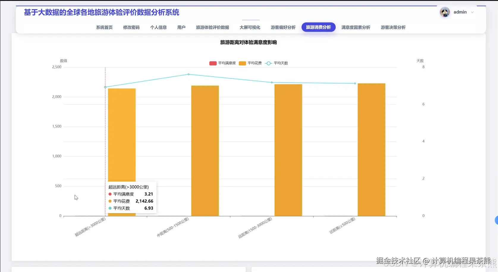Open the 系统首页 menu item

coord(104,27)
